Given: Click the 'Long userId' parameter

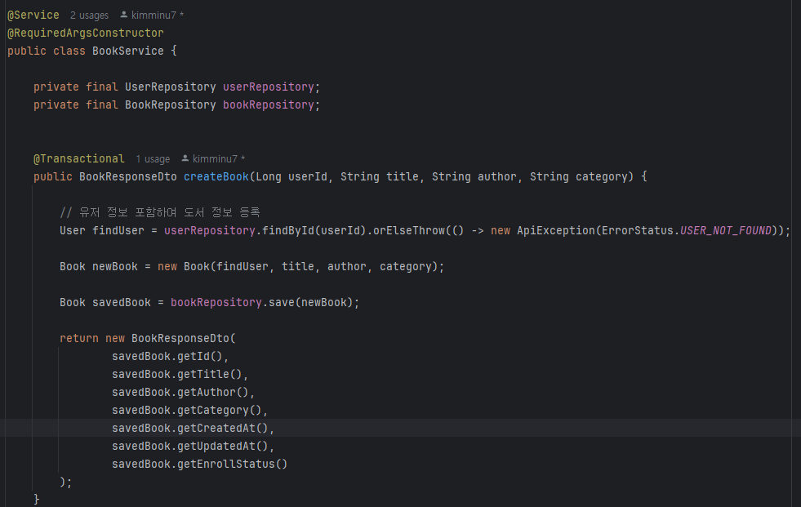Looking at the screenshot, I should click(291, 176).
